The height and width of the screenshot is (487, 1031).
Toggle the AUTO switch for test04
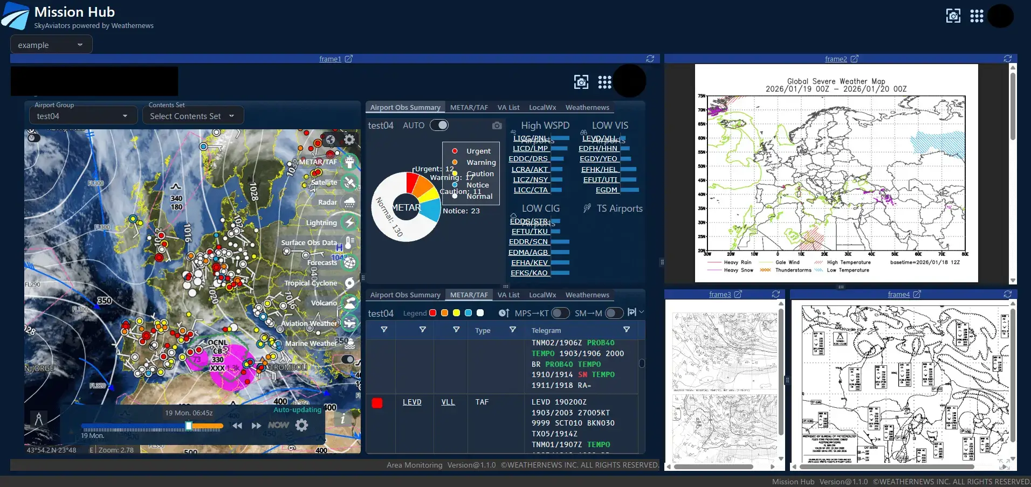[x=439, y=126]
